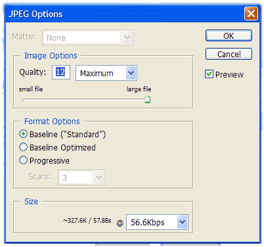The width and height of the screenshot is (264, 247).
Task: Click the quality slider handle
Action: tap(147, 99)
